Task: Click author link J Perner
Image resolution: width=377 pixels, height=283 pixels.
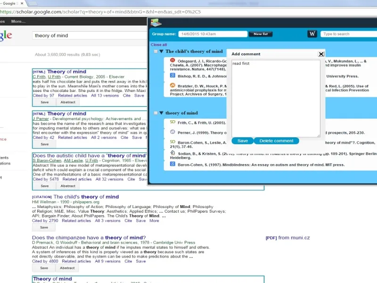Action: (x=41, y=119)
